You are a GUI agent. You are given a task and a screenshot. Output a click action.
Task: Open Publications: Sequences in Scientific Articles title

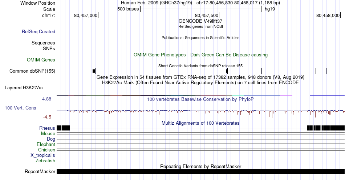pyautogui.click(x=200, y=38)
